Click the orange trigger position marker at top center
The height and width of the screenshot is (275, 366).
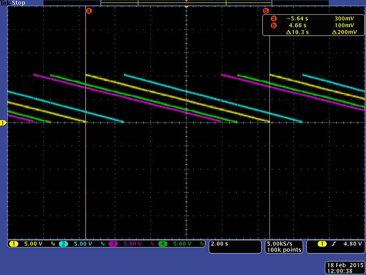pos(186,7)
